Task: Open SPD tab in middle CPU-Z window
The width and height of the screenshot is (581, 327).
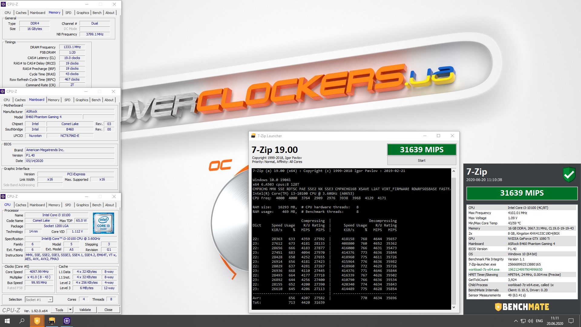Action: click(x=67, y=100)
